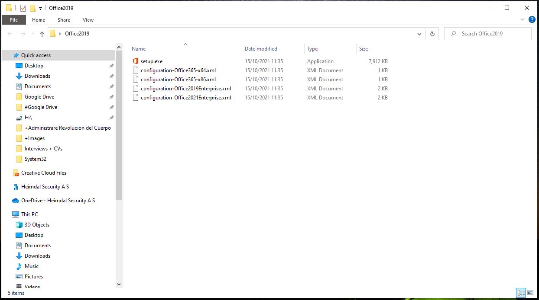Image resolution: width=539 pixels, height=300 pixels.
Task: Click the search magnifier icon
Action: (x=454, y=34)
